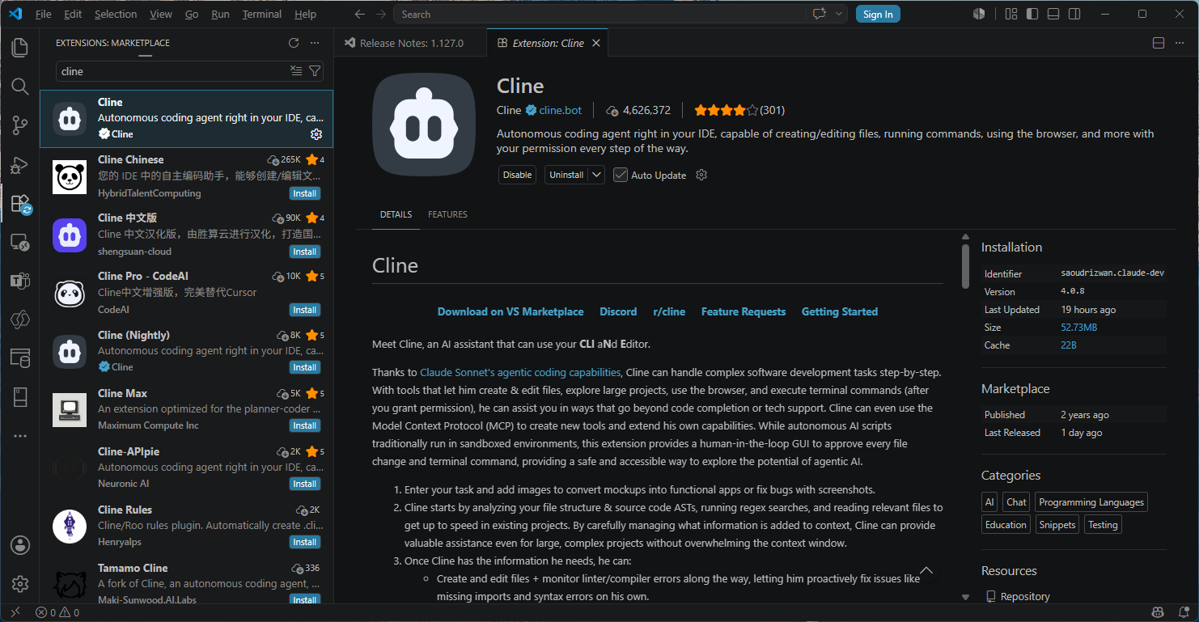The image size is (1199, 622).
Task: Open editor more actions ellipsis
Action: (x=1180, y=43)
